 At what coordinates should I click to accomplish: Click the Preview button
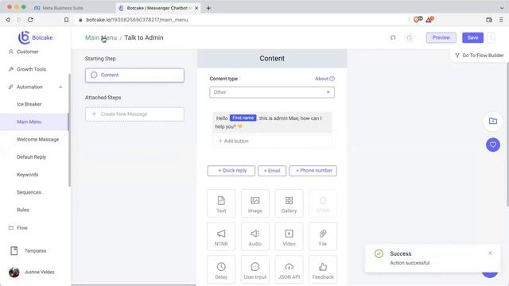click(441, 37)
